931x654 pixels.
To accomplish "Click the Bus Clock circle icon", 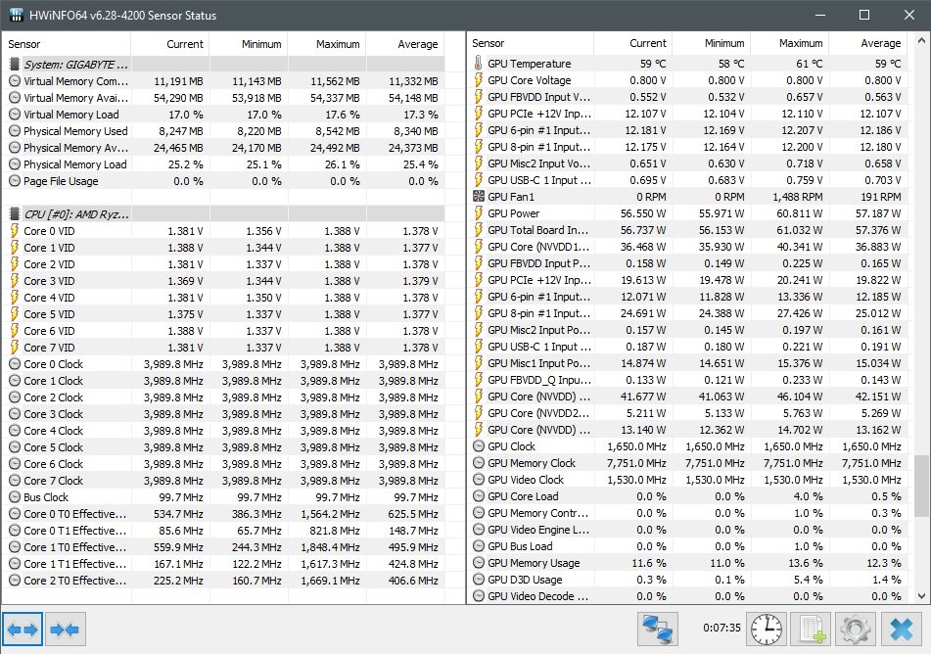I will 15,496.
